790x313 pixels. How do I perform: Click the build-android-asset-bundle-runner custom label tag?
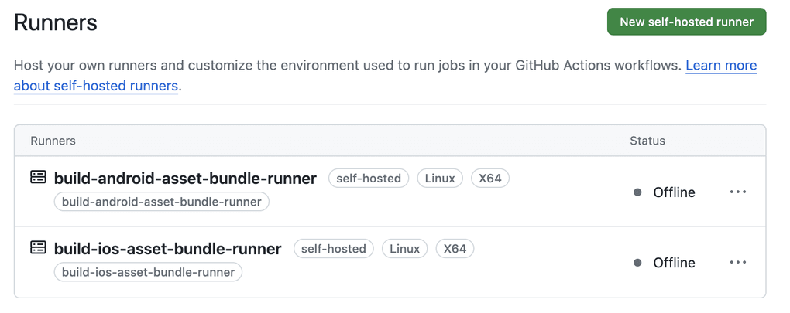pos(162,202)
